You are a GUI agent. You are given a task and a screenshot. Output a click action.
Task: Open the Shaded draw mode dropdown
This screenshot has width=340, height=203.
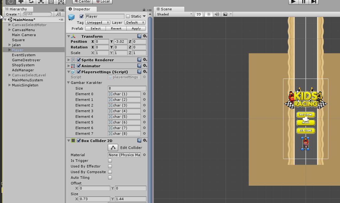(x=174, y=14)
